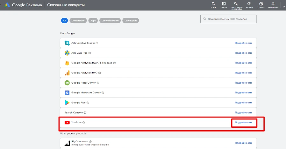286x149 pixels.
Task: Click the Search Console row name
Action: point(74,112)
